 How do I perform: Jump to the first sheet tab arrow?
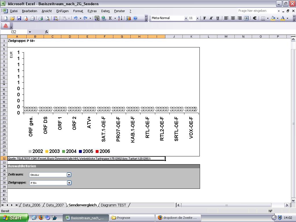pyautogui.click(x=2, y=205)
